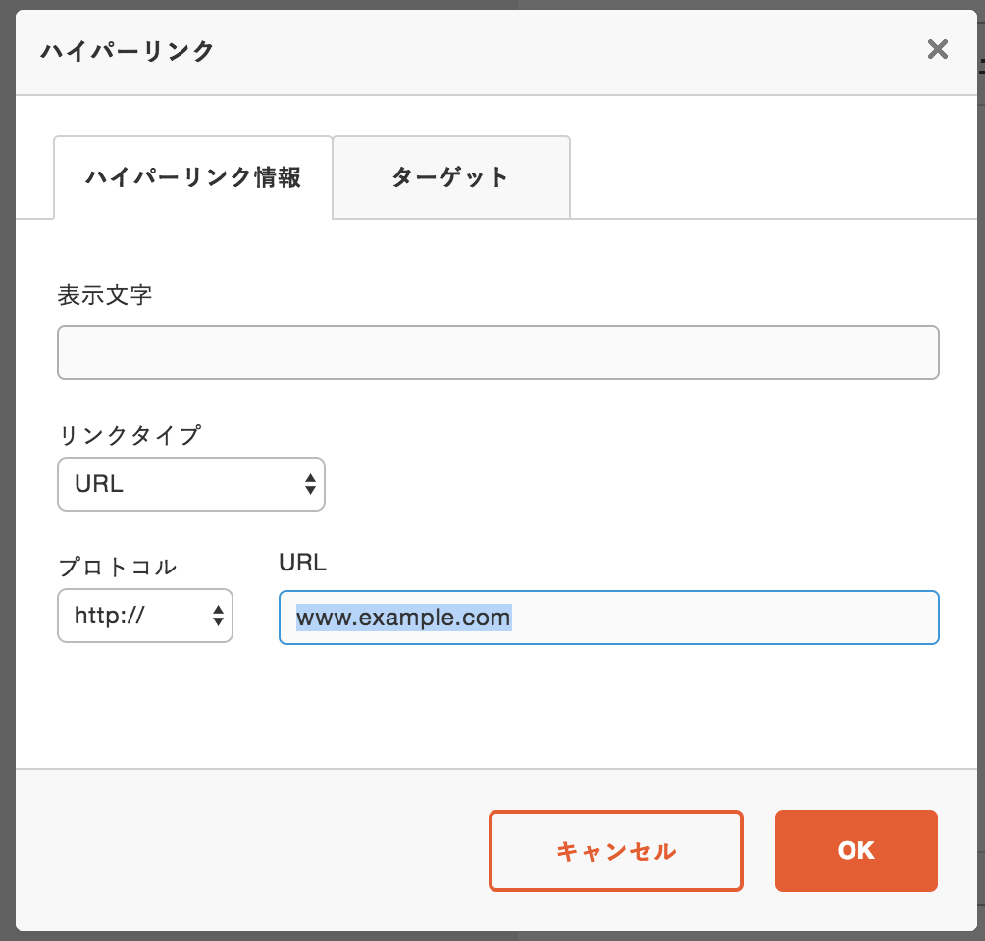Viewport: 985px width, 941px height.
Task: Click the 表示文字 text field
Action: click(x=497, y=353)
